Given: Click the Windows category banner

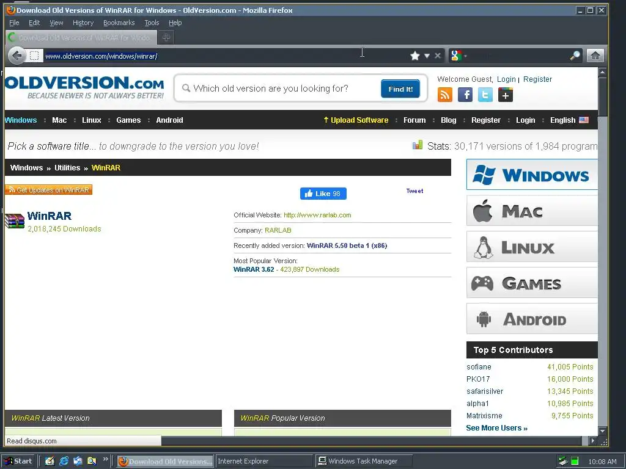Looking at the screenshot, I should (532, 175).
